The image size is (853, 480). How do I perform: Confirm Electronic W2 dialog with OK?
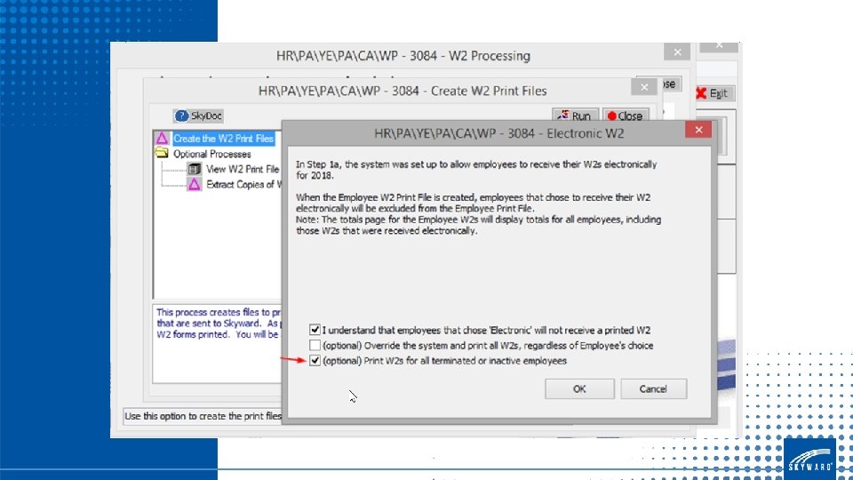tap(579, 388)
